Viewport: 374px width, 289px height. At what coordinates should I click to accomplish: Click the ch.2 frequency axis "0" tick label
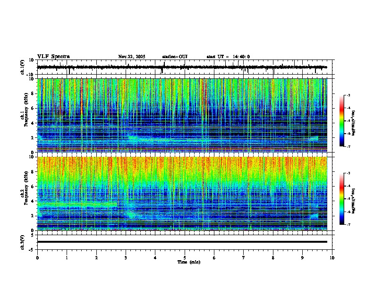[33, 230]
